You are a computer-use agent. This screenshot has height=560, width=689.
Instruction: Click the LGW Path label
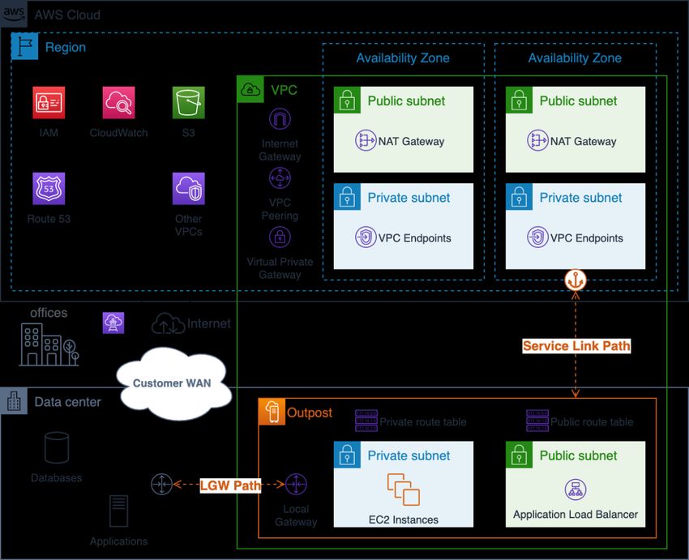click(x=230, y=485)
